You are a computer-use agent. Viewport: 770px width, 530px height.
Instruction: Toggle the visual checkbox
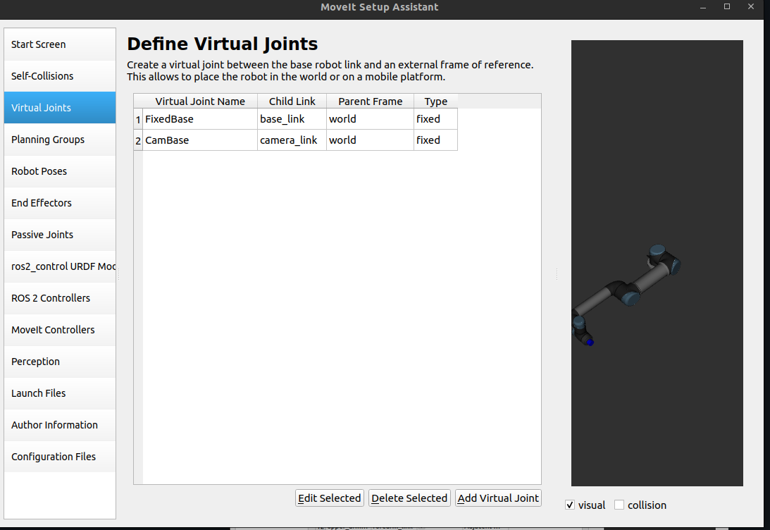570,505
